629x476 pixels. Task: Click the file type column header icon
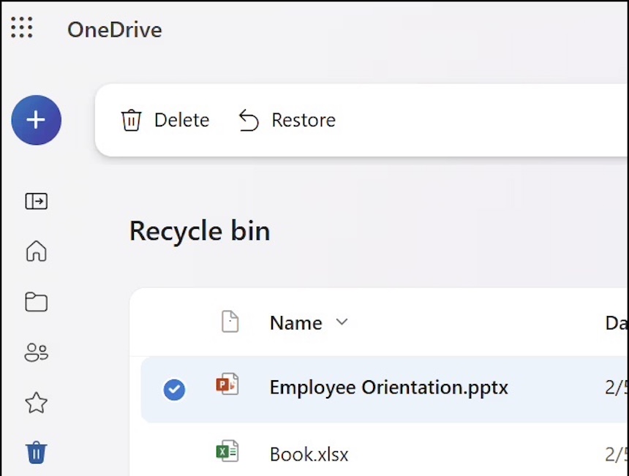(x=230, y=322)
